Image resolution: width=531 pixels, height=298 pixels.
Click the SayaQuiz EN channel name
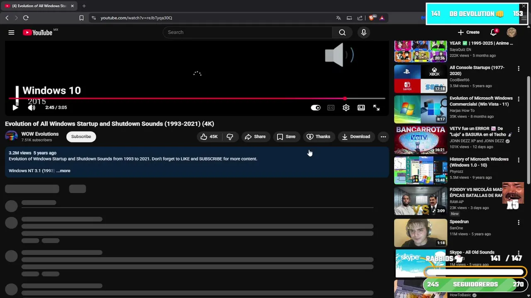coord(460,50)
